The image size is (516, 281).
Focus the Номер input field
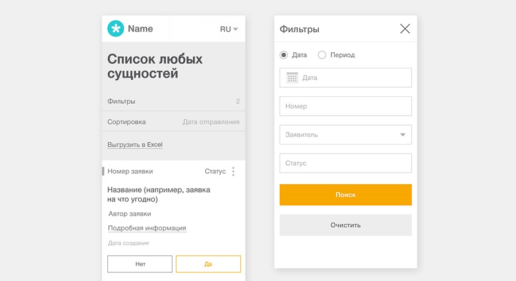(x=346, y=106)
